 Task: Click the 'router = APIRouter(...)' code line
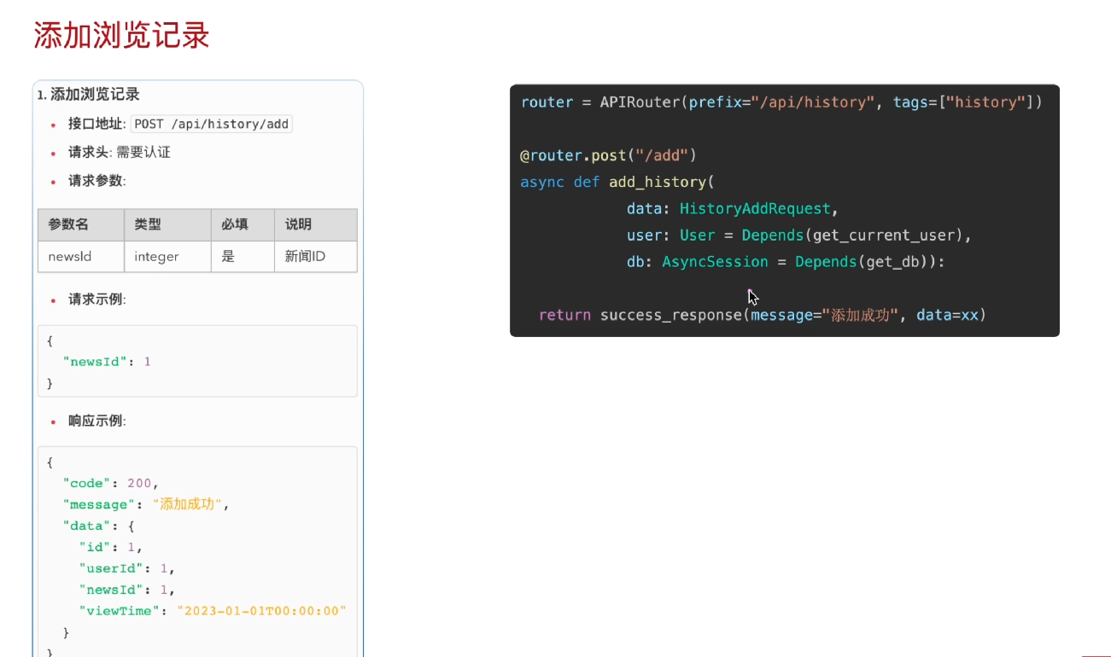[781, 102]
